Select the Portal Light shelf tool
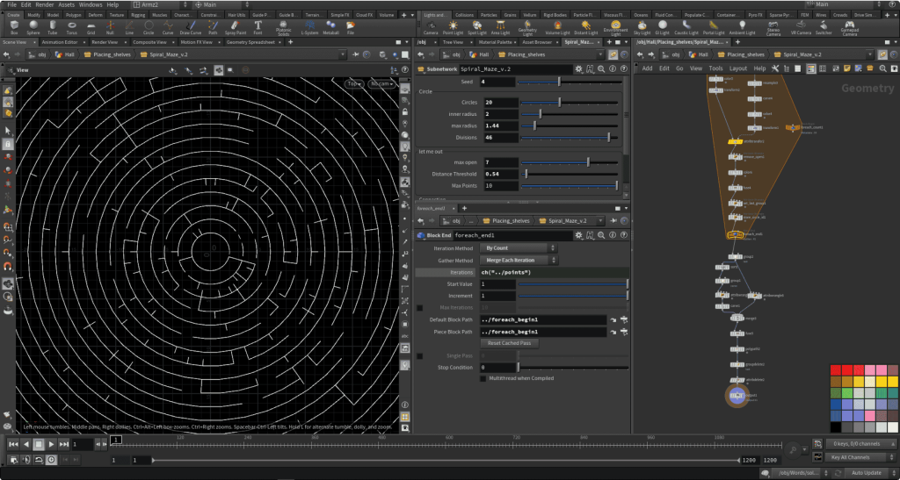900x480 pixels. 714,27
